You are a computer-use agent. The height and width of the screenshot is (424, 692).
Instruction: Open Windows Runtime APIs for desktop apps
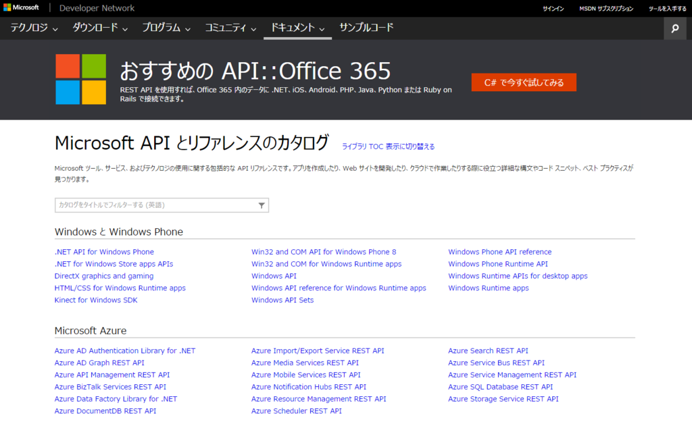(518, 276)
